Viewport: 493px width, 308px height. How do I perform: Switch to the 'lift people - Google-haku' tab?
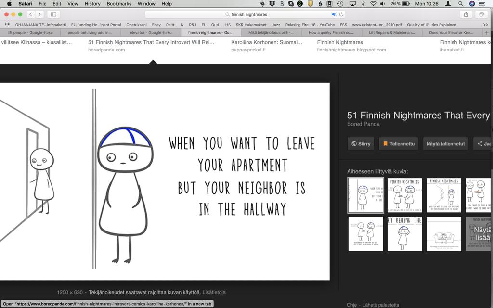(x=30, y=32)
